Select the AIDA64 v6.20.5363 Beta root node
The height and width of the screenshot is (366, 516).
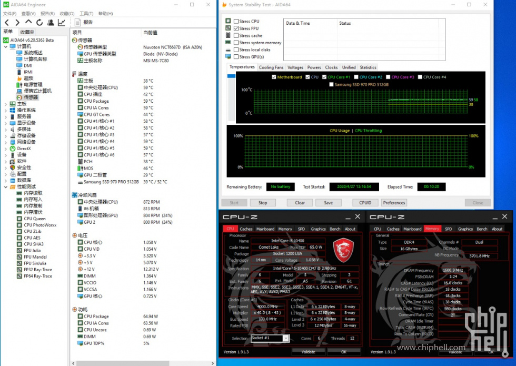click(32, 40)
